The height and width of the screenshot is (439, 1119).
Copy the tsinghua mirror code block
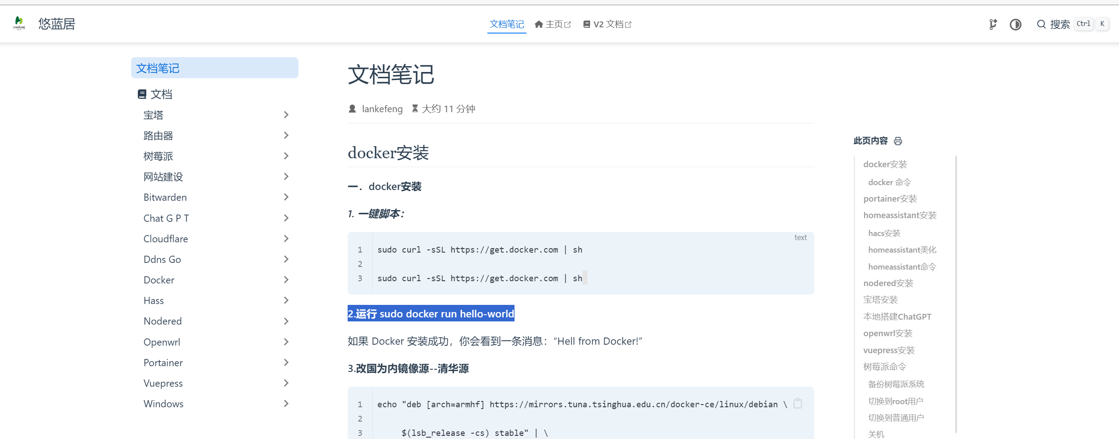(x=798, y=404)
